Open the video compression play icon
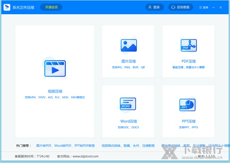This screenshot has width=230, height=163. tap(55, 69)
